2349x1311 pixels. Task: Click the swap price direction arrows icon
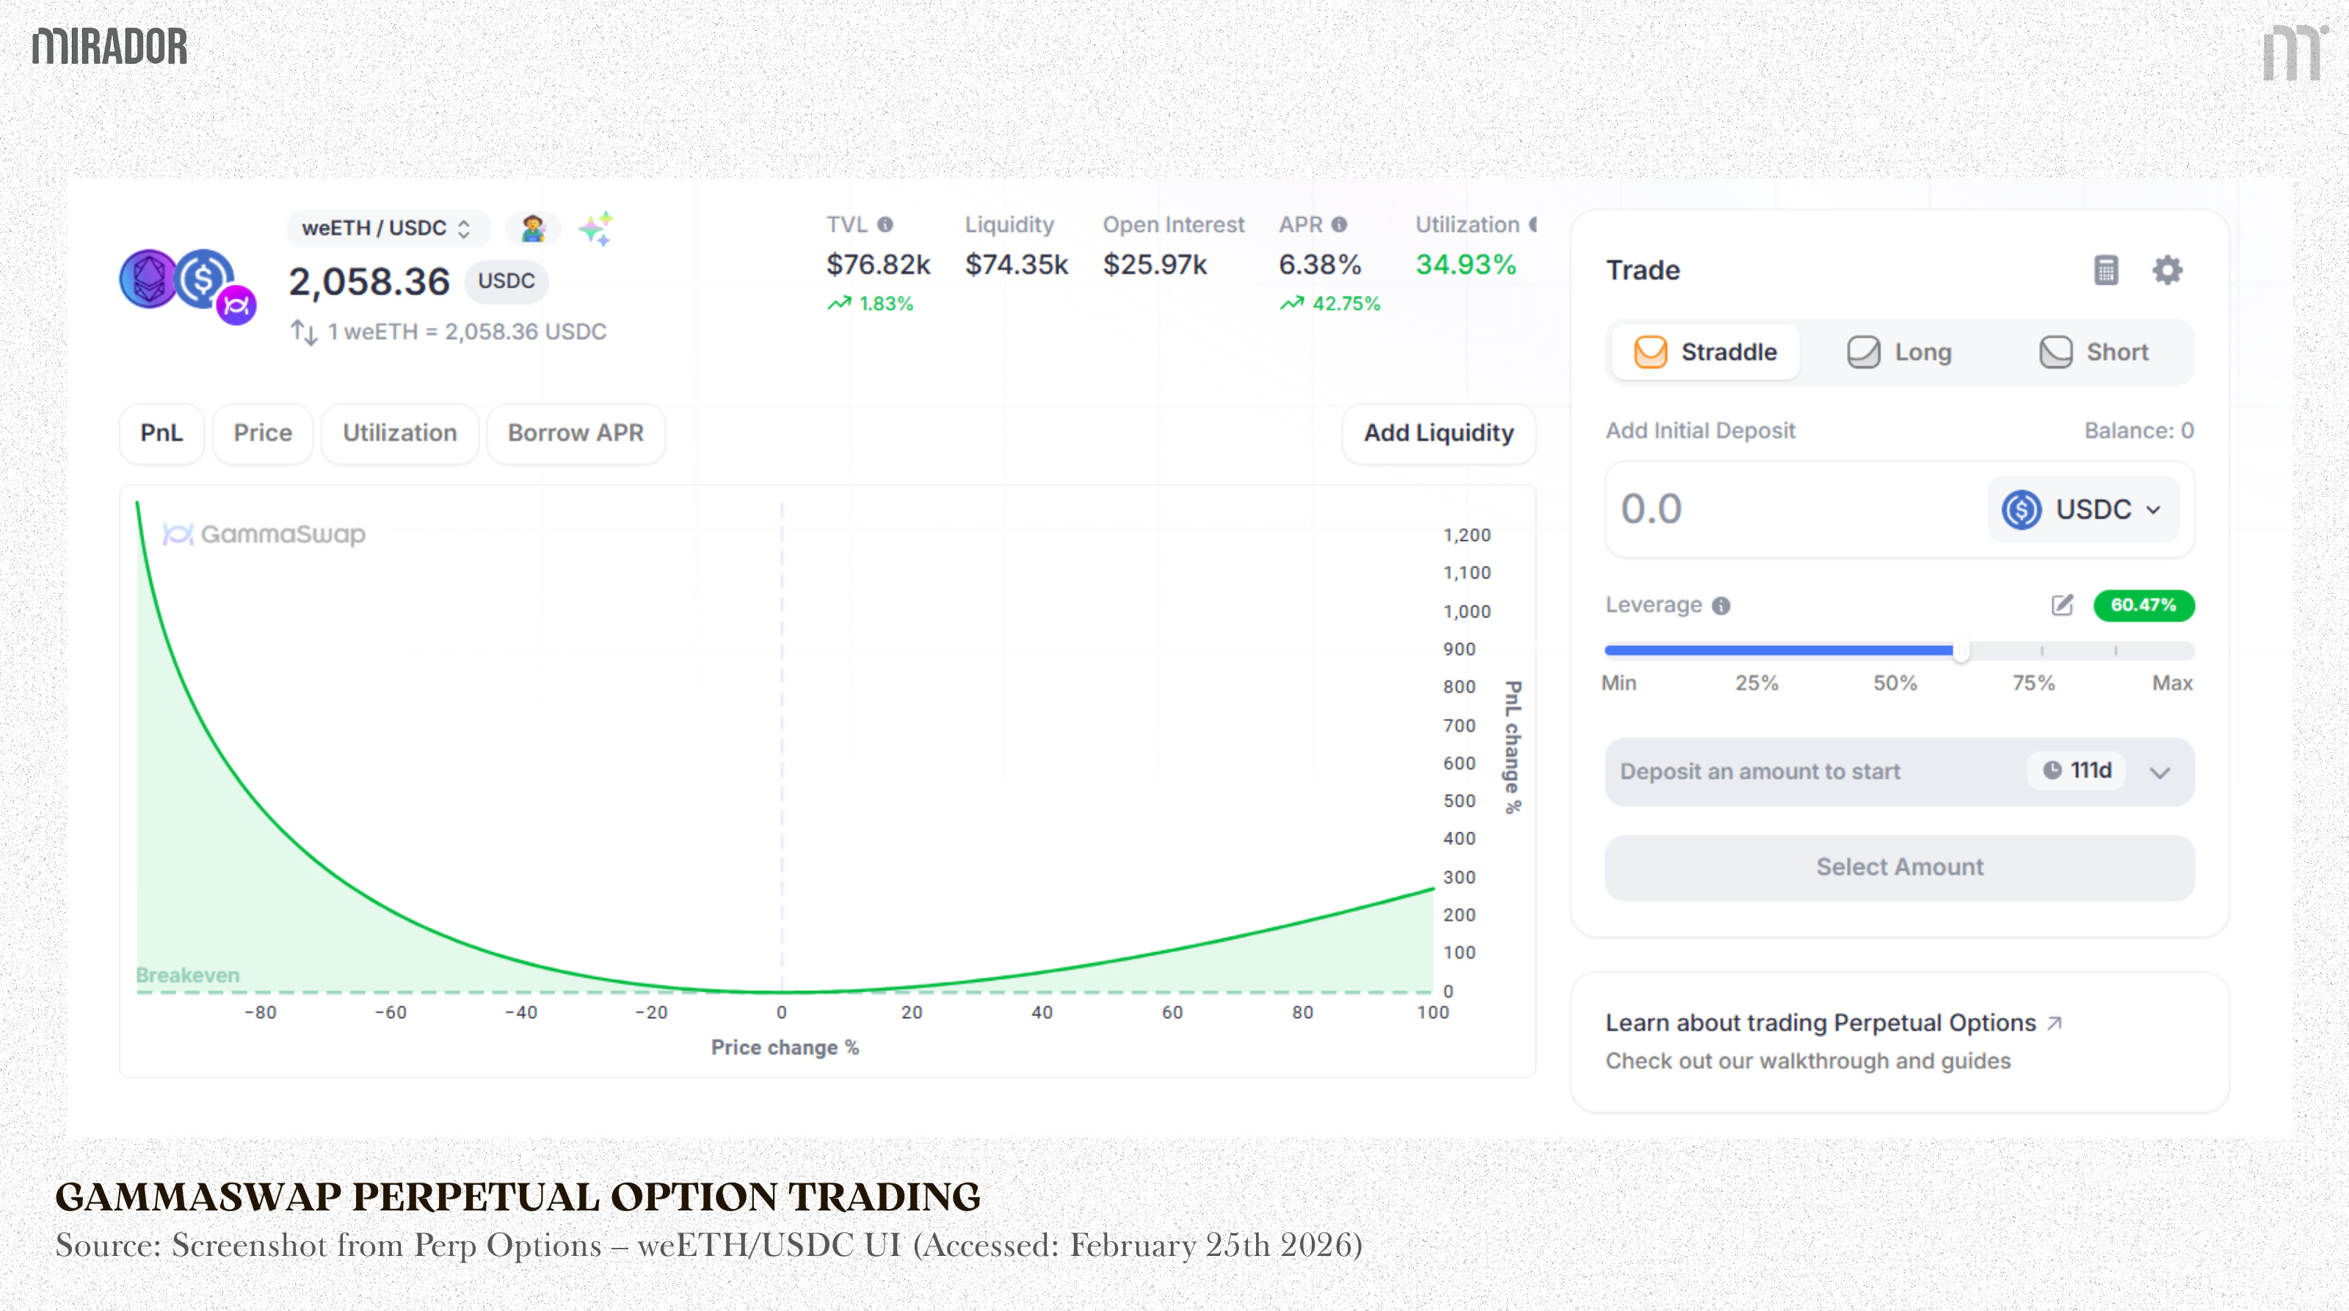304,332
